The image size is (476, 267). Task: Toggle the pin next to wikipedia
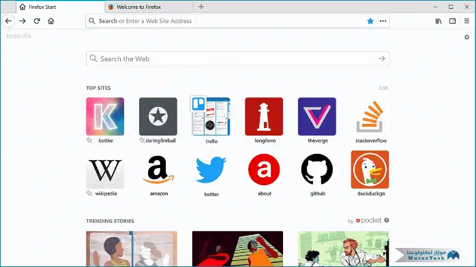(89, 193)
